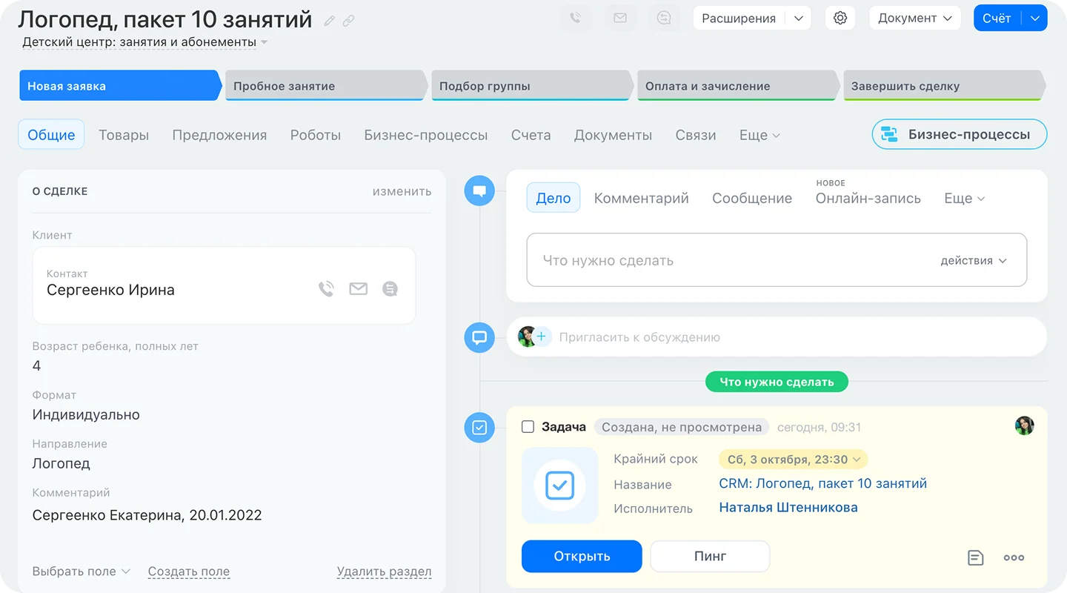Viewport: 1067px width, 593px height.
Task: Open the three-dots menu in the task card
Action: point(1014,557)
